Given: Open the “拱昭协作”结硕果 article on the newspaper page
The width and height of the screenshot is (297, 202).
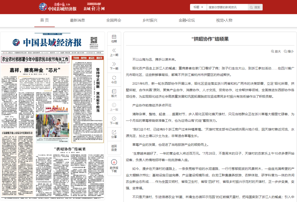Looking at the screenshot, I should 70,149.
